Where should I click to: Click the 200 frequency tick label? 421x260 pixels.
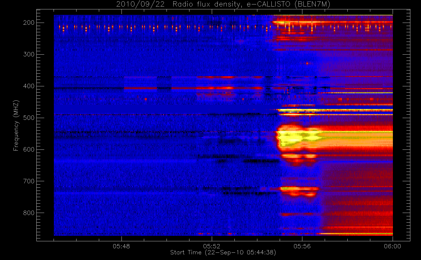pos(29,23)
